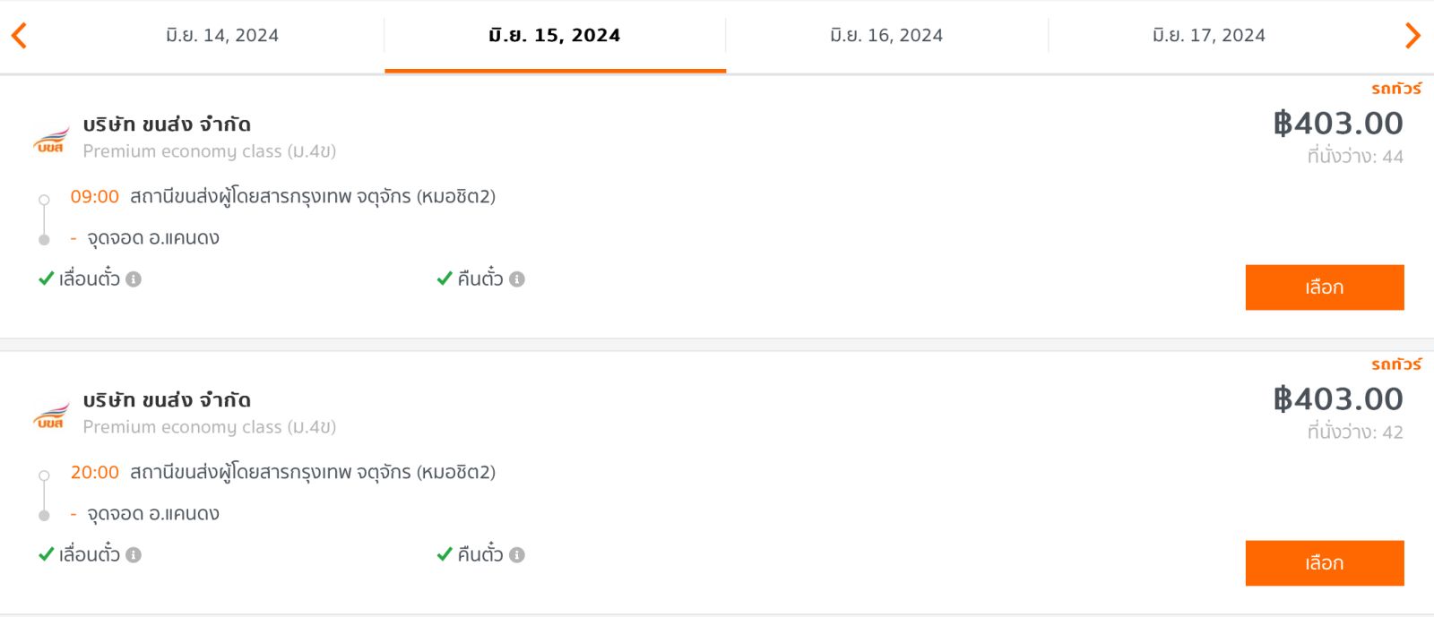
Task: Click the active มิ.ย. 15, 2024 tab
Action: 555,35
